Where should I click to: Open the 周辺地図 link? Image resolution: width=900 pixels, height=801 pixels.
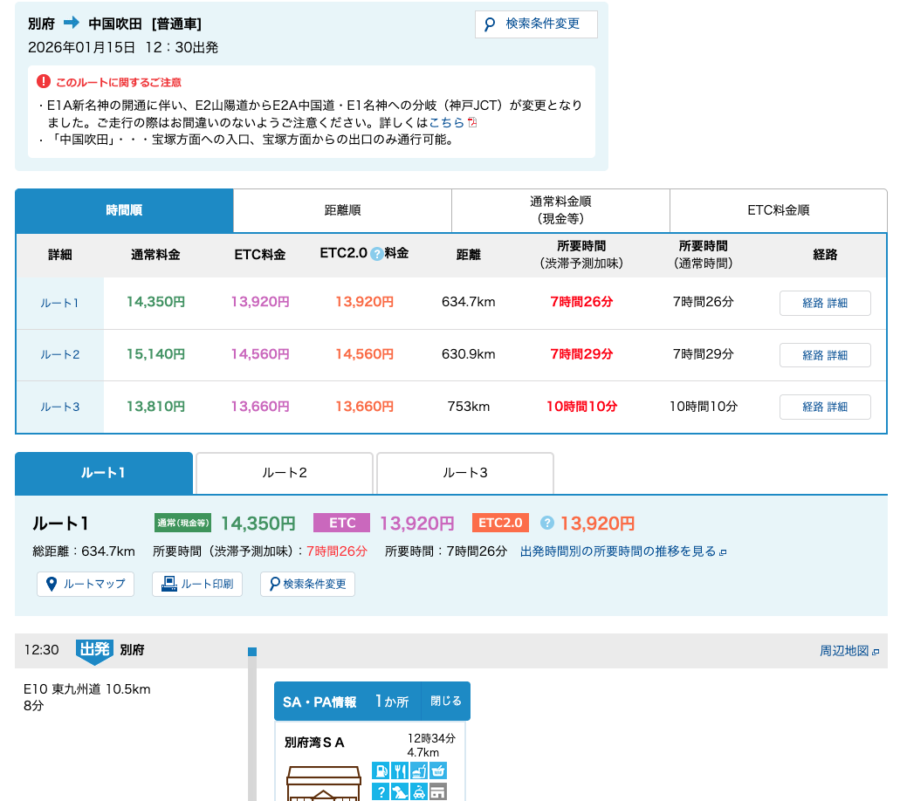(848, 651)
